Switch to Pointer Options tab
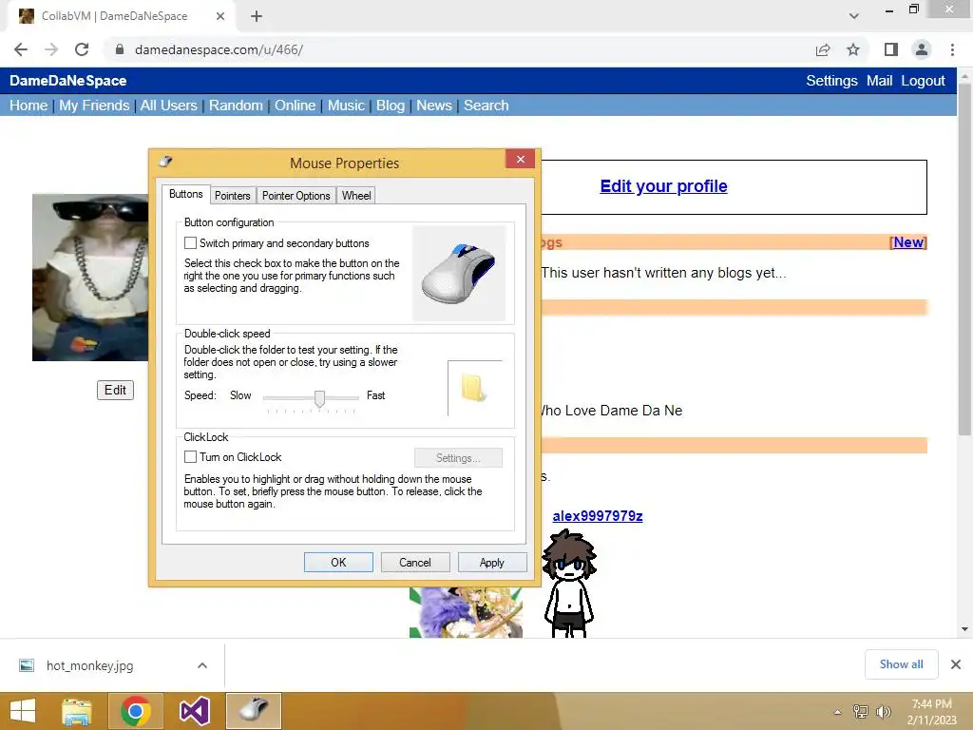The width and height of the screenshot is (973, 730). click(296, 196)
